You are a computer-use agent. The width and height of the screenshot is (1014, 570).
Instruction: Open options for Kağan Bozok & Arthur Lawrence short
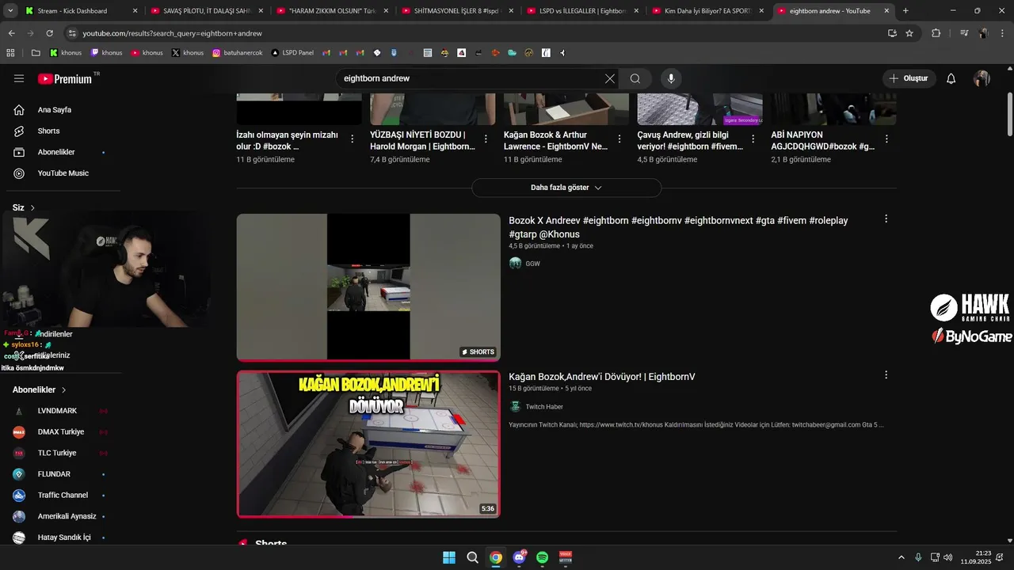pyautogui.click(x=619, y=139)
